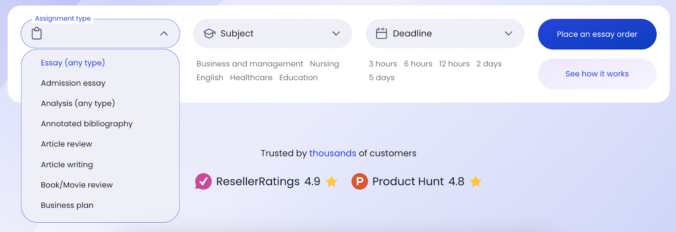Select Book/Movie review option
Viewport: 676px width, 232px height.
pyautogui.click(x=77, y=185)
